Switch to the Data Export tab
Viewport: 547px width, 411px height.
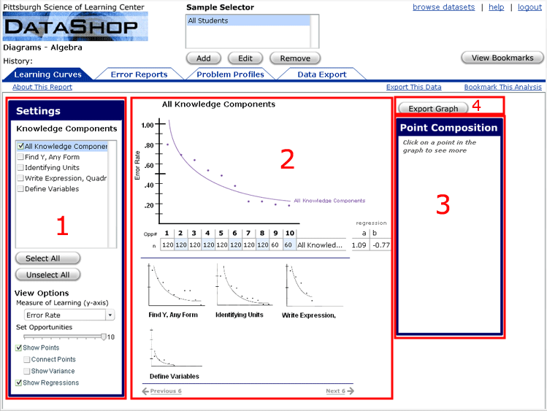322,74
